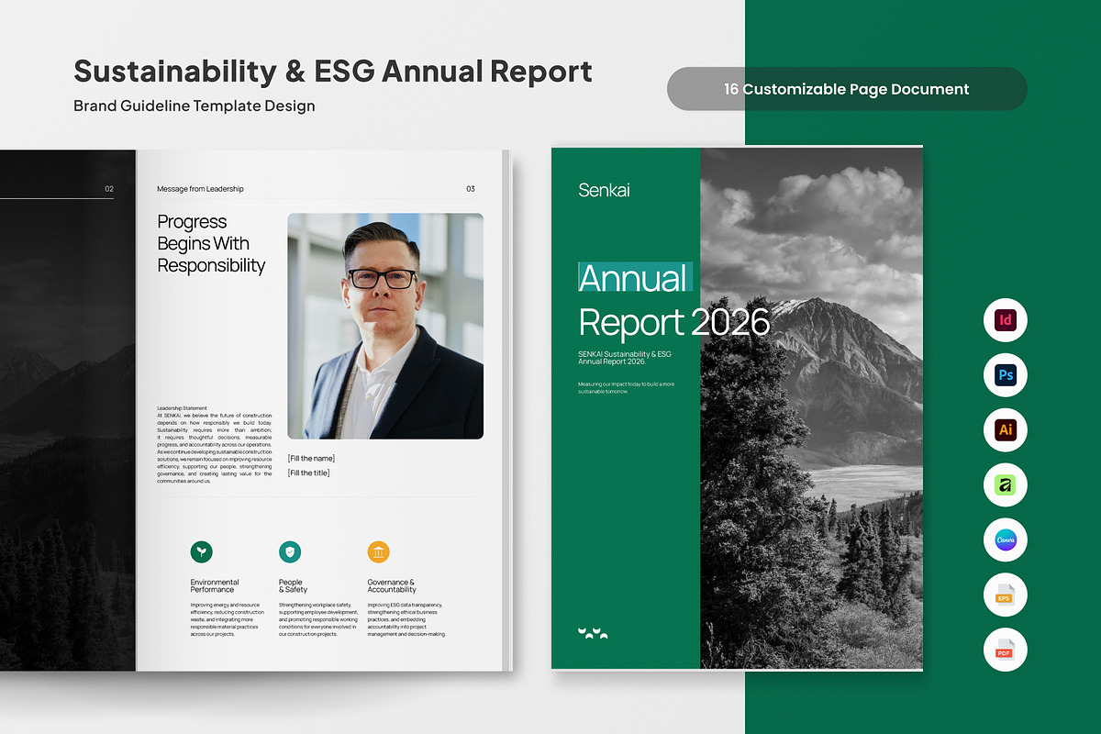Click the People & Safety heading
Viewport: 1101px width, 734px height.
pos(294,586)
